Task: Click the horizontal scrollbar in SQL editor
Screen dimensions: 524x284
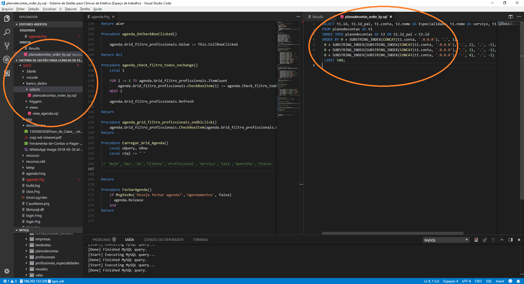Action: pos(392,233)
